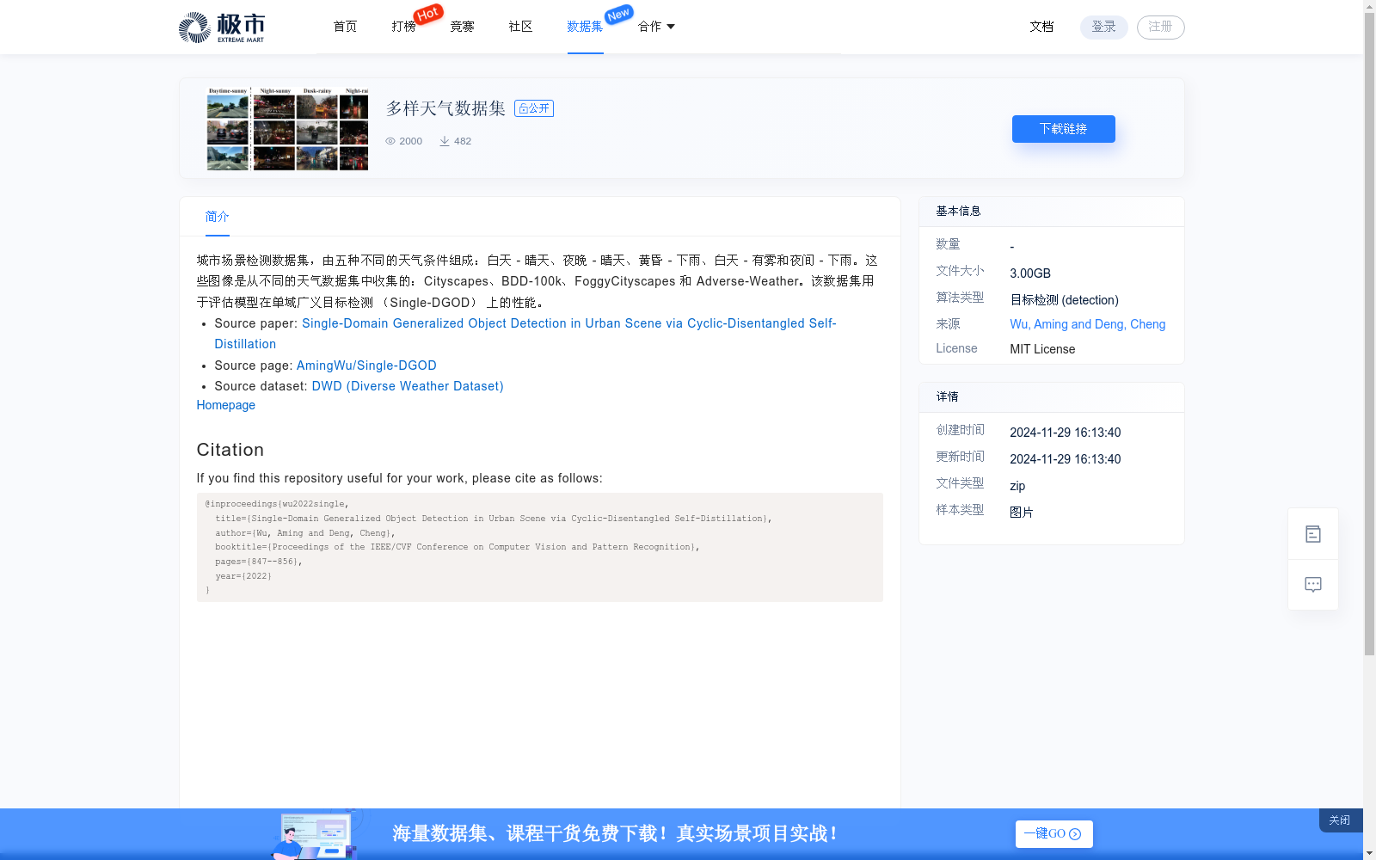Go to 首页 home page

(345, 27)
